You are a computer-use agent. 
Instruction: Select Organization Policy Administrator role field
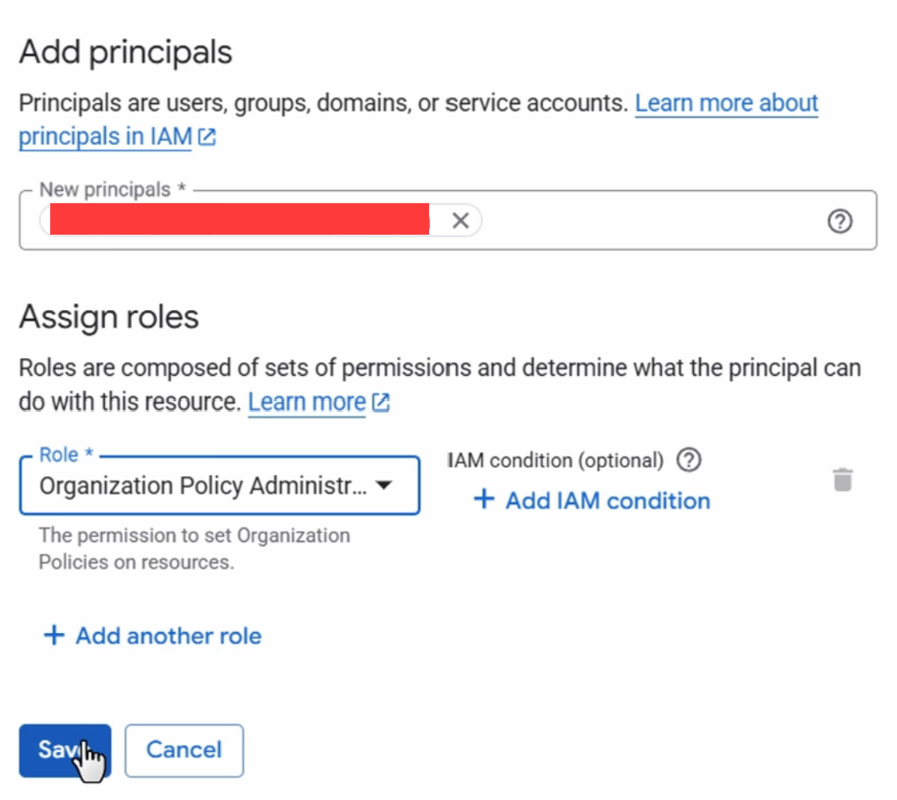click(220, 485)
